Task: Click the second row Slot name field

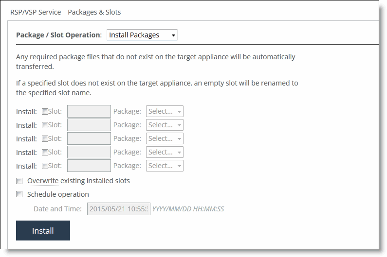Action: point(89,125)
